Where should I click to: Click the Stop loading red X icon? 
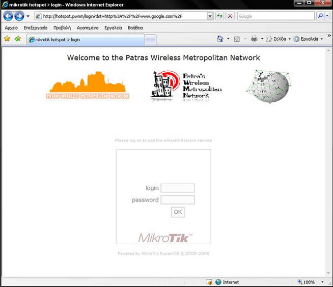click(x=230, y=16)
